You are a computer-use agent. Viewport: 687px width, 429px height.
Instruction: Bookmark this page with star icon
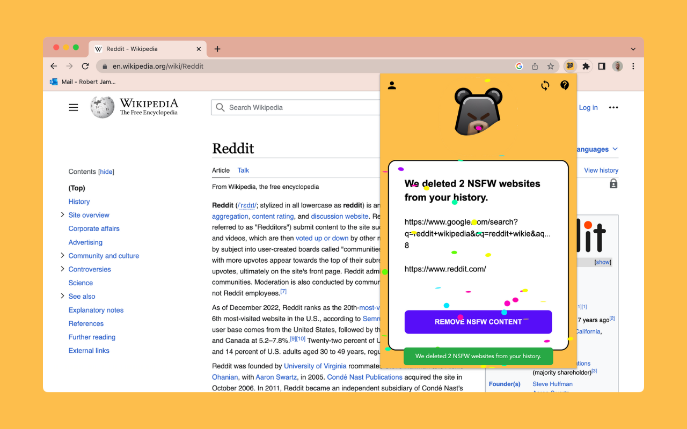tap(550, 66)
